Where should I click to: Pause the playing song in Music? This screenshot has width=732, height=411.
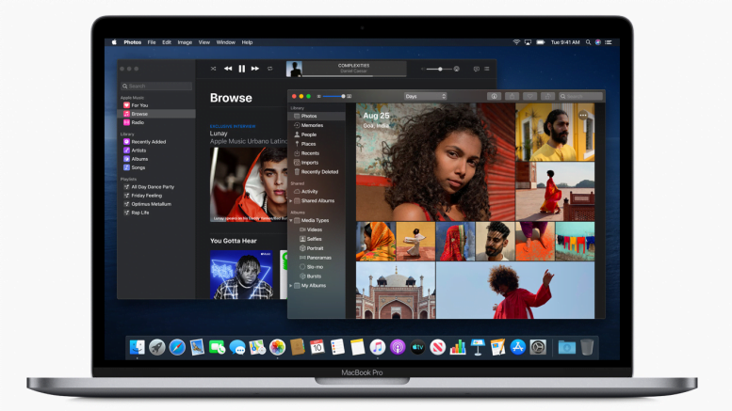(x=242, y=69)
